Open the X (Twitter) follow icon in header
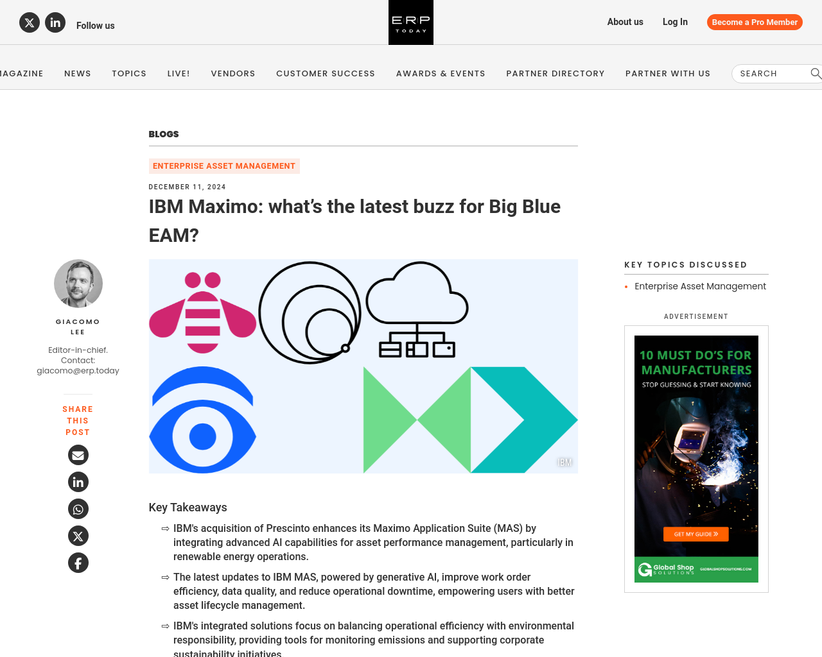The image size is (822, 657). (30, 22)
